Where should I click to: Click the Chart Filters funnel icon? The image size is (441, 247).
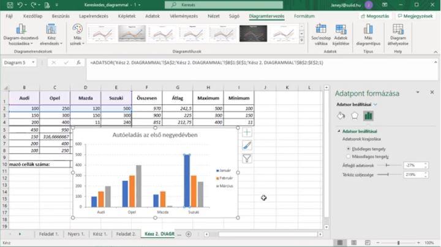click(x=247, y=158)
